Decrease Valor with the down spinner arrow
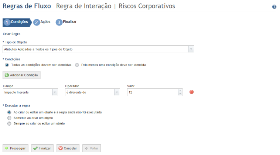This screenshot has width=280, height=155. [180, 94]
